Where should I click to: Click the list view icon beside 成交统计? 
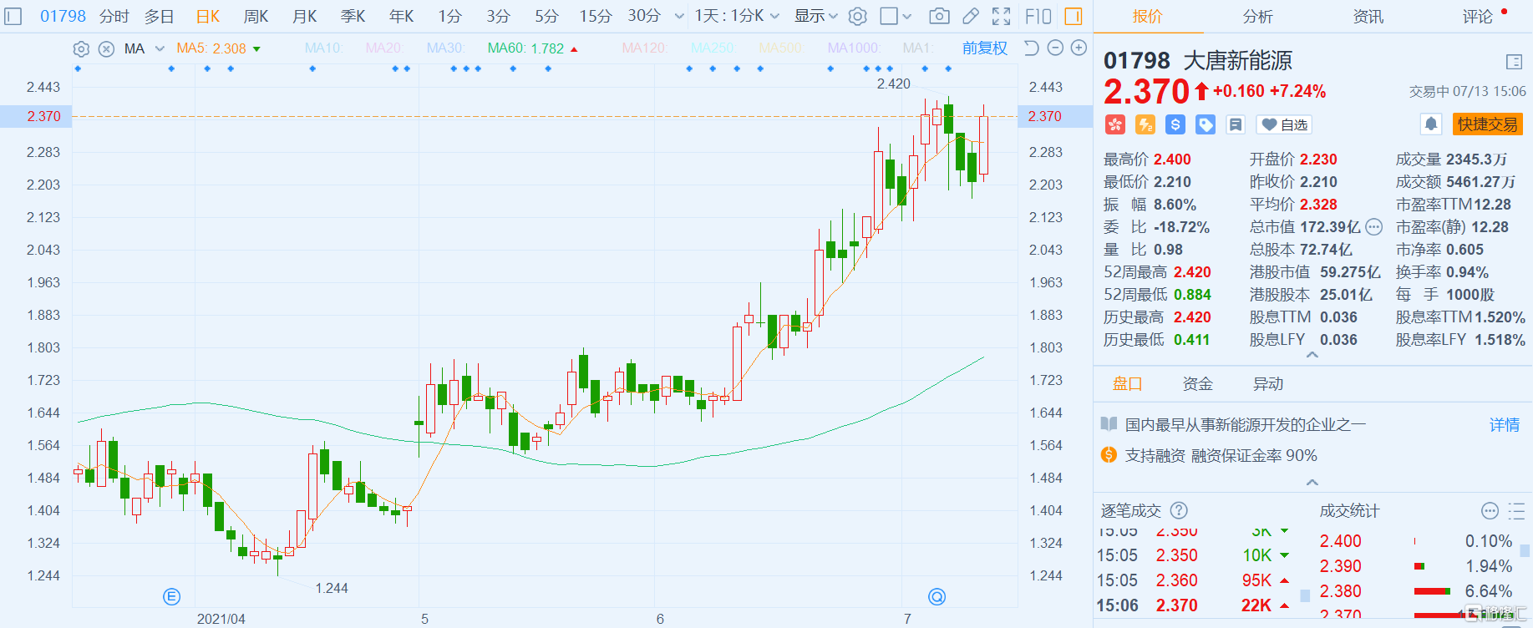1516,510
